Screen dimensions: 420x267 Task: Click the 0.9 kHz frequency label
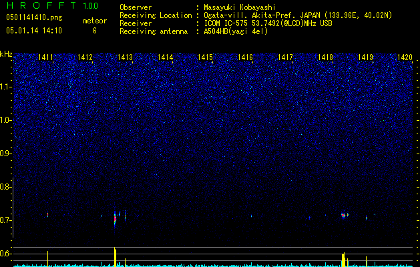5,154
